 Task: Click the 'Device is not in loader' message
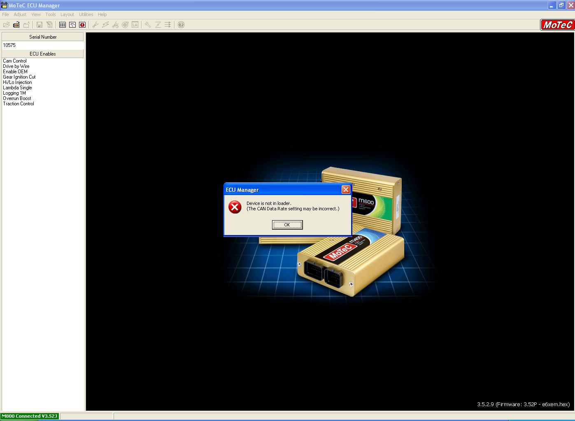269,203
